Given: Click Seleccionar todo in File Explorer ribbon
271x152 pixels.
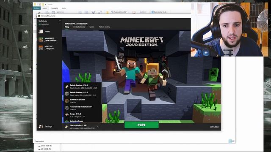Looking at the screenshot, I should point(159,12).
